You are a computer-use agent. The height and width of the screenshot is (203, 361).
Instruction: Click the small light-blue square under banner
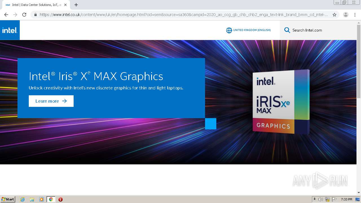point(211,124)
